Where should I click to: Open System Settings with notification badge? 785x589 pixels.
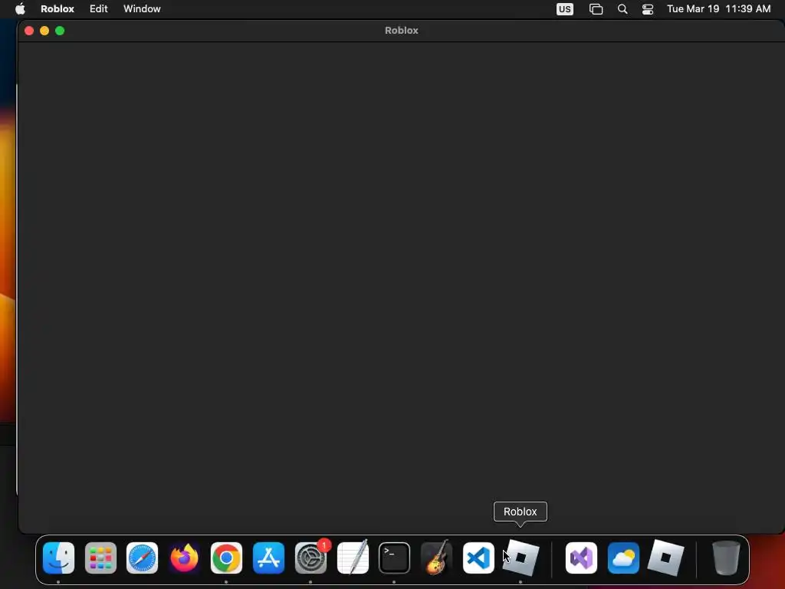[311, 558]
